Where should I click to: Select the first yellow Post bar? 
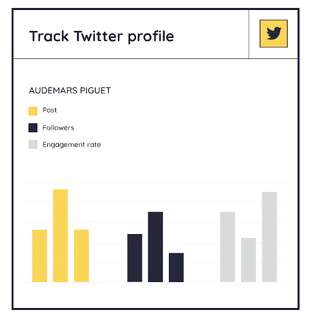click(40, 256)
